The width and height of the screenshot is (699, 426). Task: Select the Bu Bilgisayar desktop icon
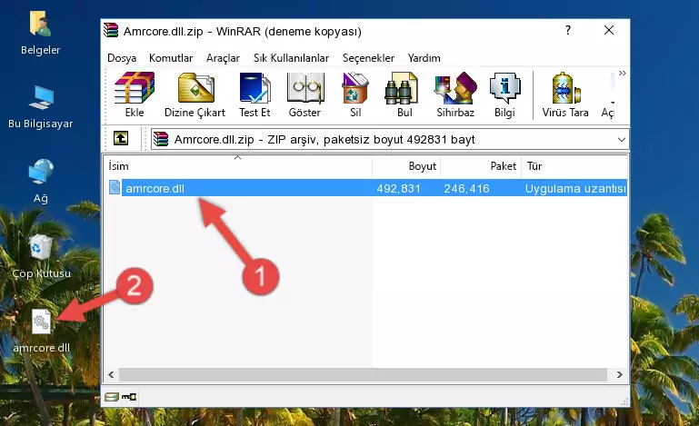tap(41, 107)
